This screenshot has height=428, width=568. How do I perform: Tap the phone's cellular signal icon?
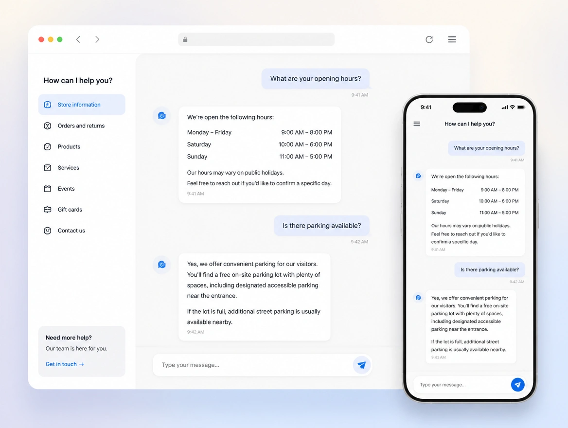tap(505, 107)
